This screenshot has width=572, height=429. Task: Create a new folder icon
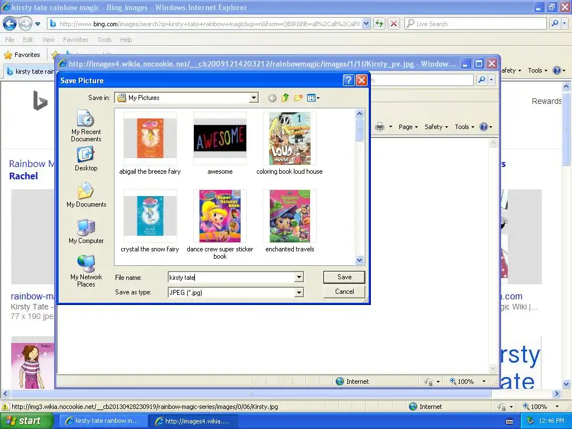point(298,98)
